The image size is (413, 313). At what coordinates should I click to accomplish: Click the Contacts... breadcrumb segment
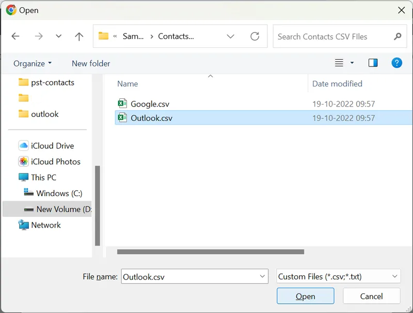point(176,36)
